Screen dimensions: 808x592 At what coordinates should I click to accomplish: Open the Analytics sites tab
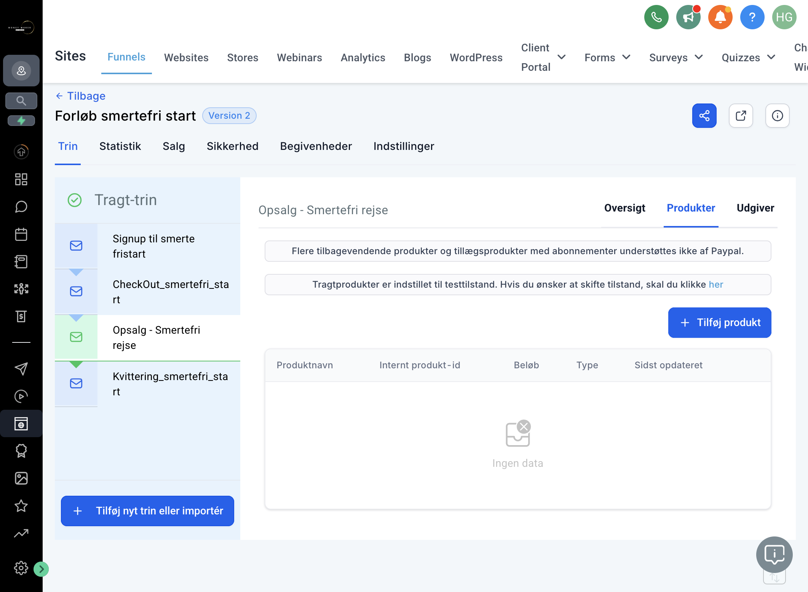(x=363, y=57)
